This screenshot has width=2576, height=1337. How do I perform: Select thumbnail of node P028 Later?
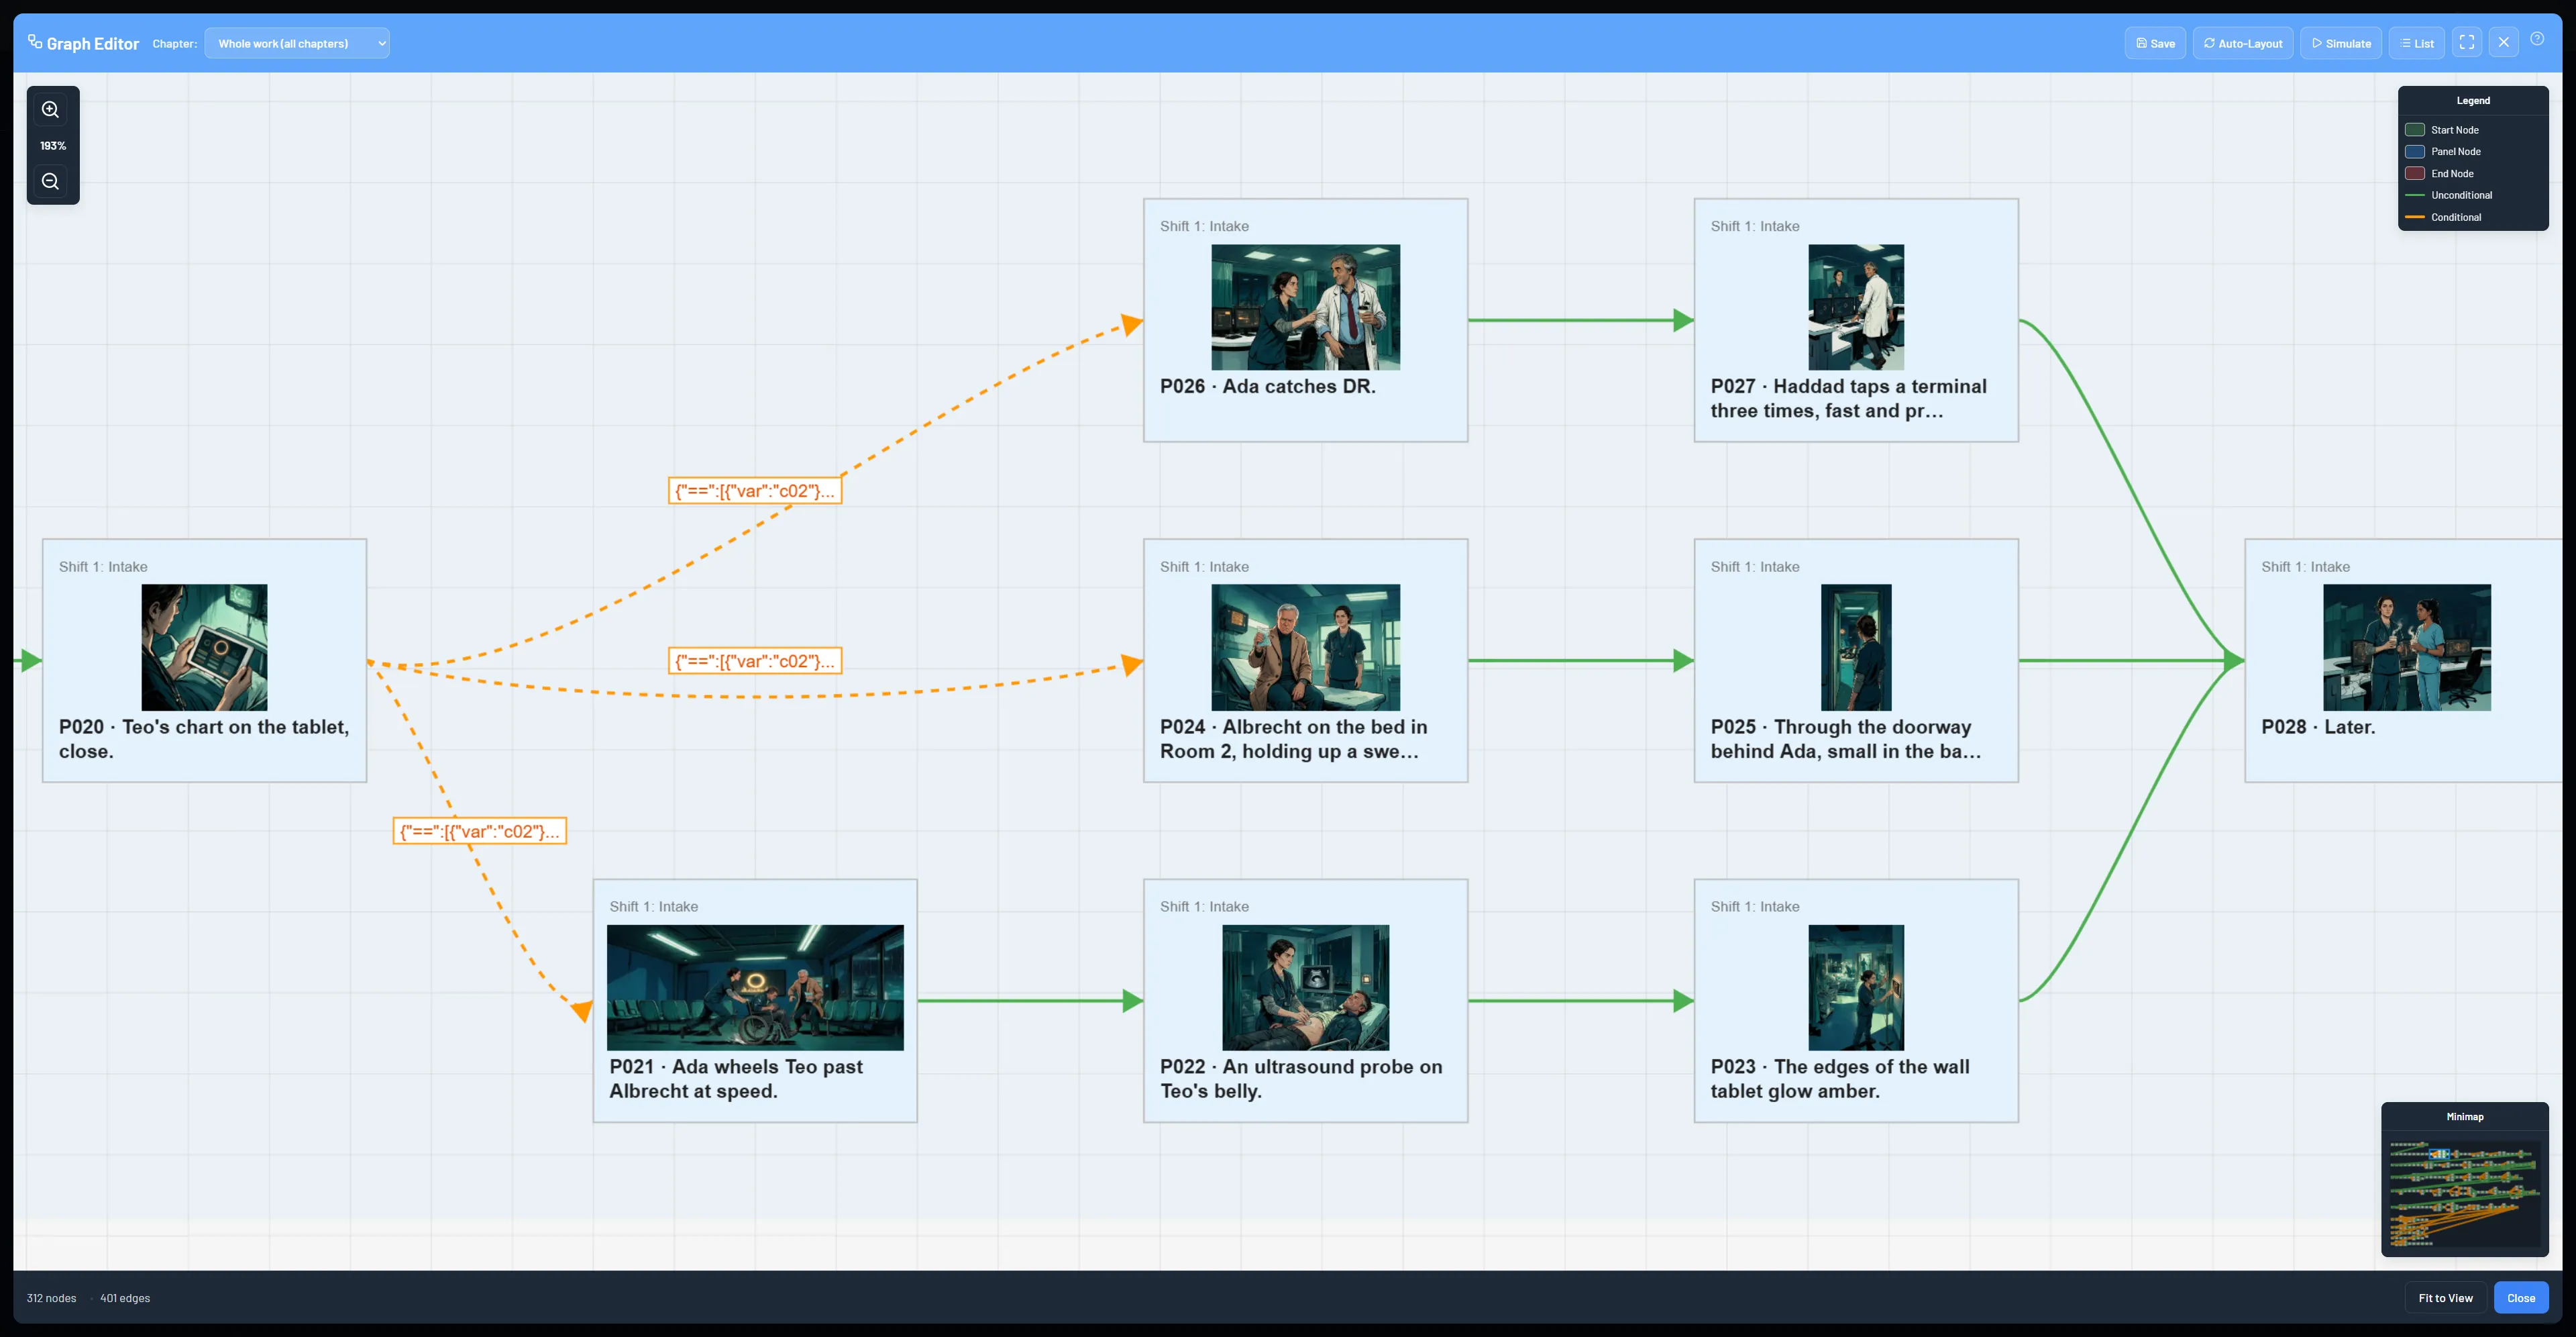pyautogui.click(x=2407, y=648)
